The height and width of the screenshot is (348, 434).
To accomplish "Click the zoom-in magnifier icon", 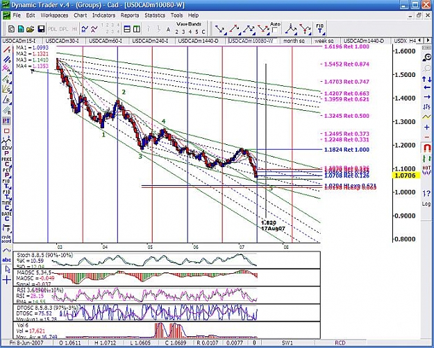I will [x=427, y=58].
